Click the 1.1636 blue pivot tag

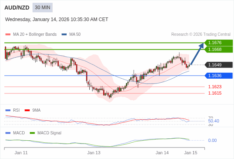(219, 76)
